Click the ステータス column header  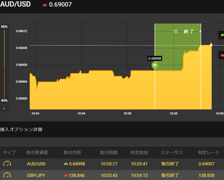pyautogui.click(x=172, y=152)
